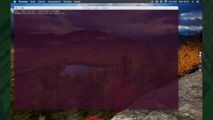Click the Mar 20:25 clock

point(184,2)
